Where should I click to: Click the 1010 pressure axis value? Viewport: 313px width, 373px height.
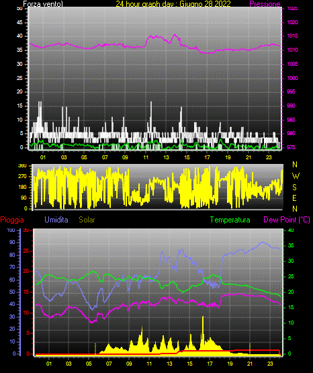point(292,50)
